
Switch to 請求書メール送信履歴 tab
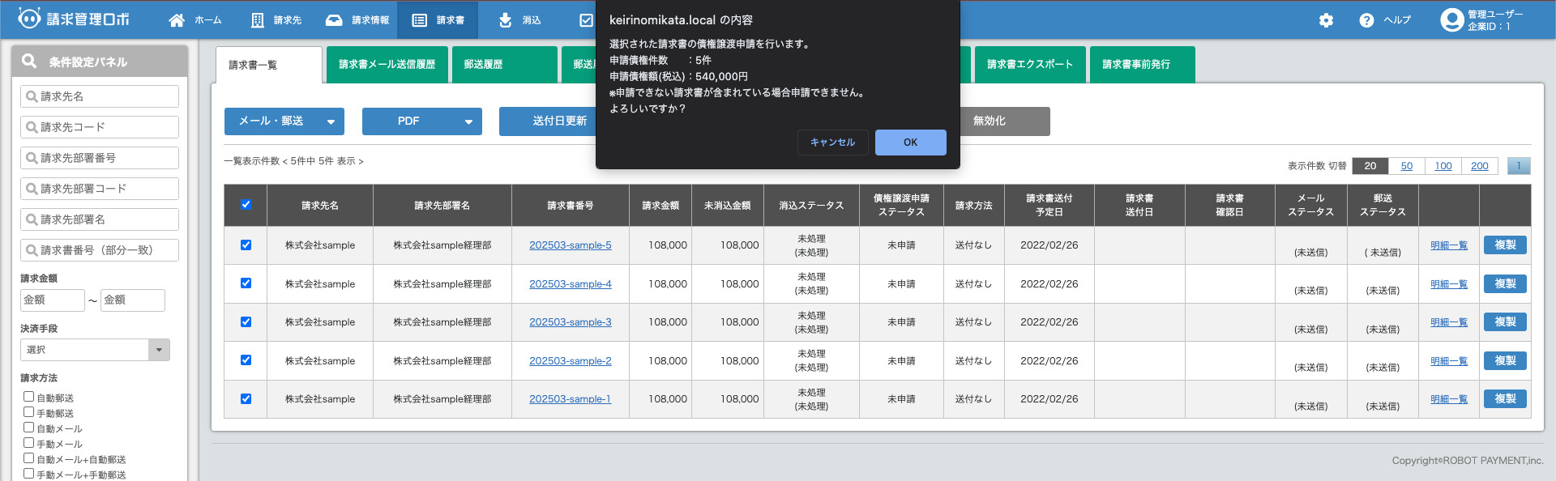click(x=387, y=65)
